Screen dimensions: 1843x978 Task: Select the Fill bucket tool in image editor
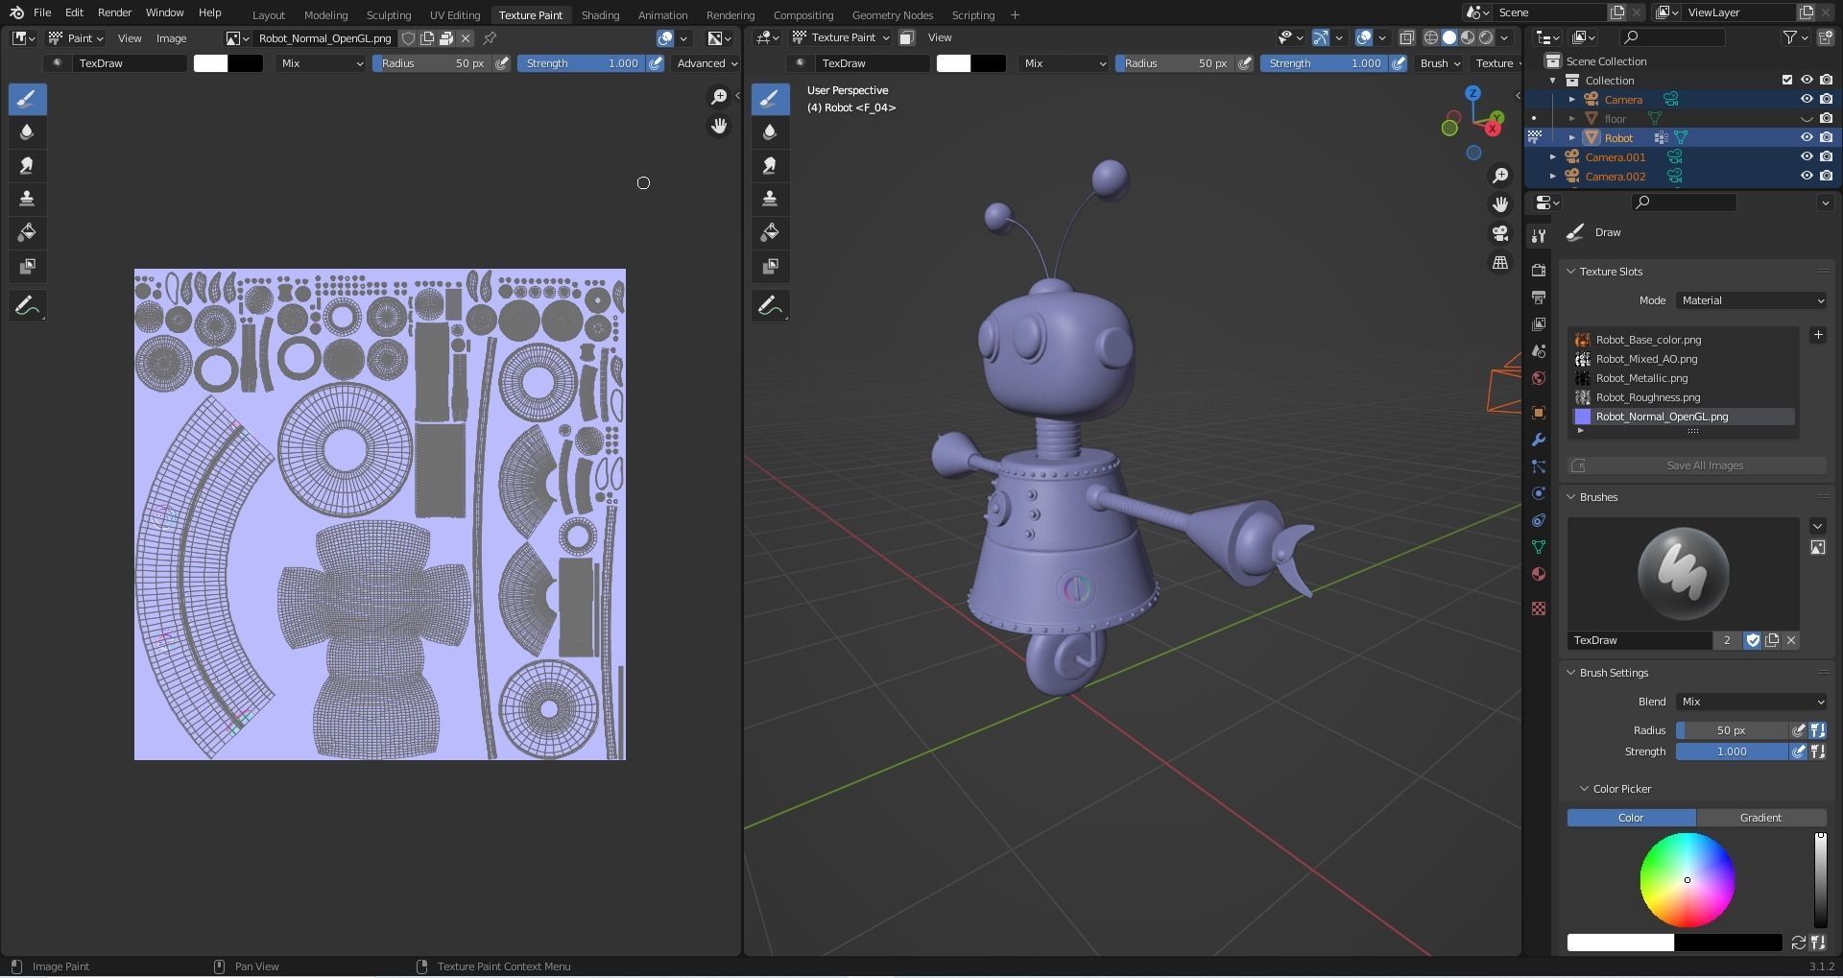[27, 232]
